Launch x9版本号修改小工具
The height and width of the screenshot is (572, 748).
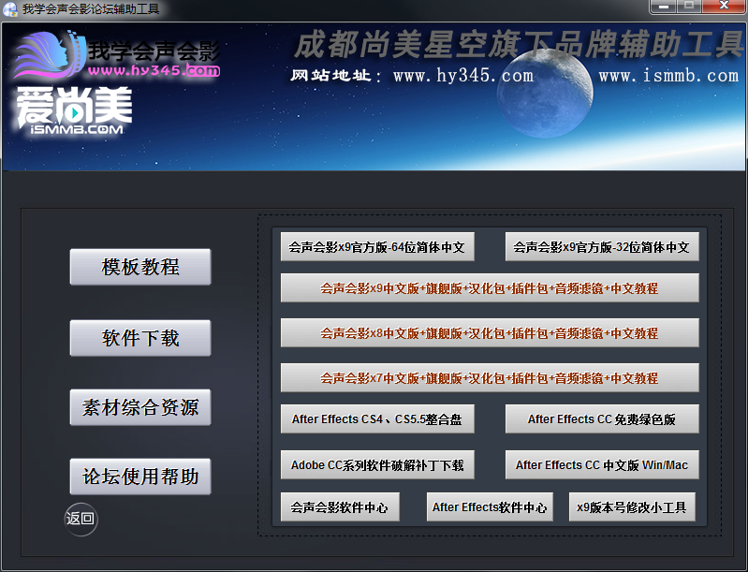(x=632, y=506)
